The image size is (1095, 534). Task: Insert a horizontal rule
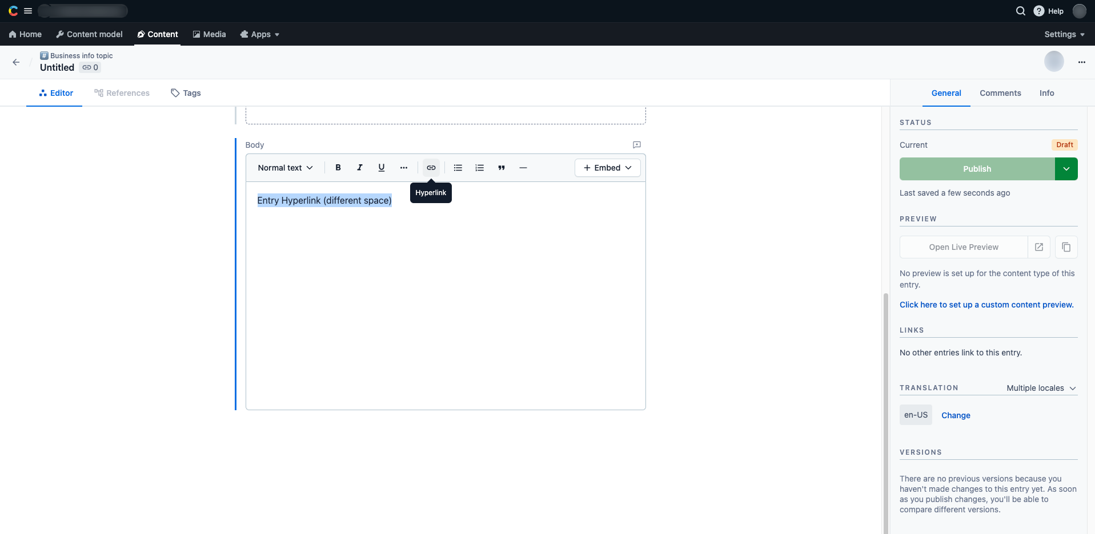point(523,168)
